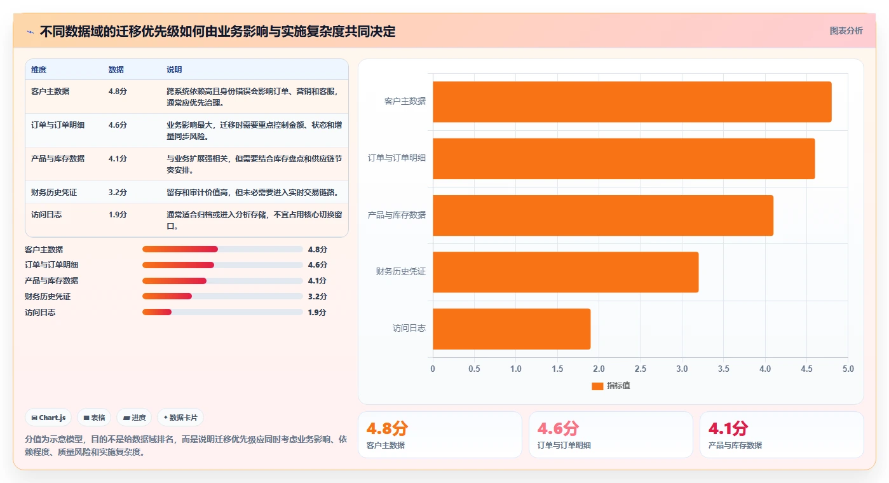Select the 数据卡片 tag chip
The width and height of the screenshot is (889, 483).
180,418
